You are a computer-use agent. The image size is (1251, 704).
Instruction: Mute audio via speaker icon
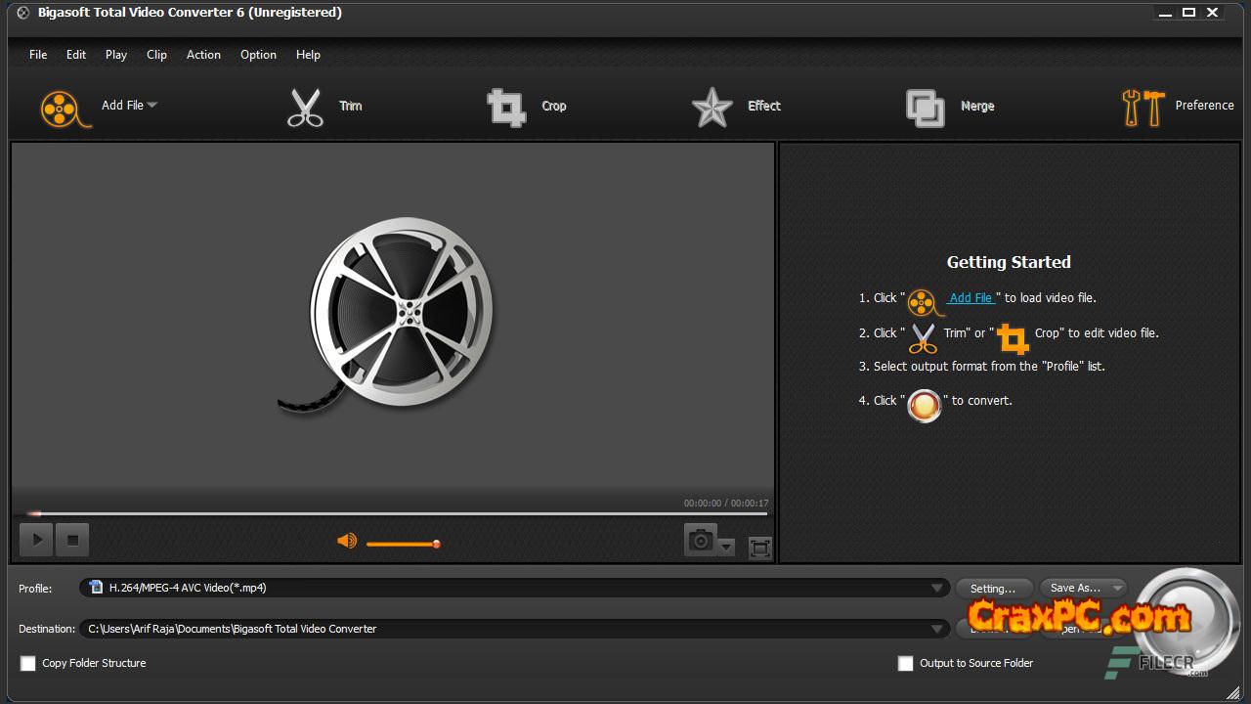(x=347, y=541)
